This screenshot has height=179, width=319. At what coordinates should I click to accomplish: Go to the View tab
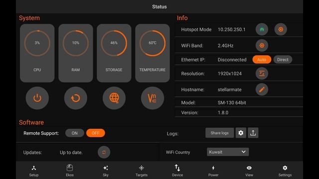click(x=249, y=171)
